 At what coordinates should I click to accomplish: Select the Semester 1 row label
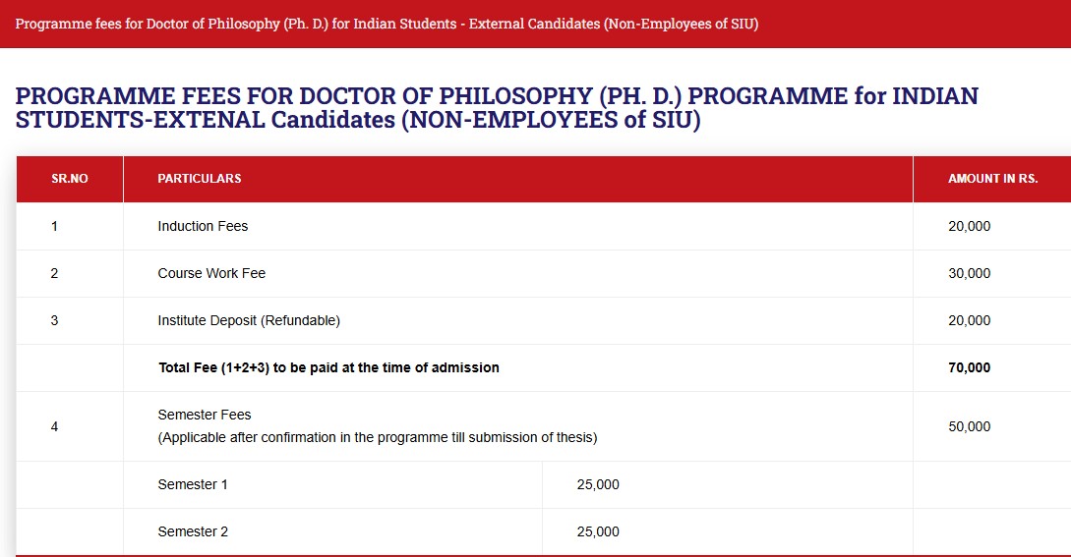pyautogui.click(x=193, y=484)
